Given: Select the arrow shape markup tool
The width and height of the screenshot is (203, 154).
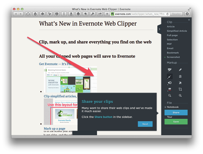Looking at the screenshot, I should (x=170, y=76).
